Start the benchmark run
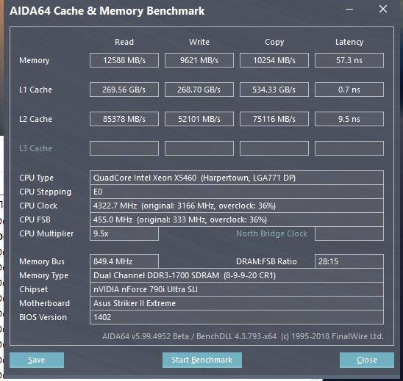 (202, 360)
